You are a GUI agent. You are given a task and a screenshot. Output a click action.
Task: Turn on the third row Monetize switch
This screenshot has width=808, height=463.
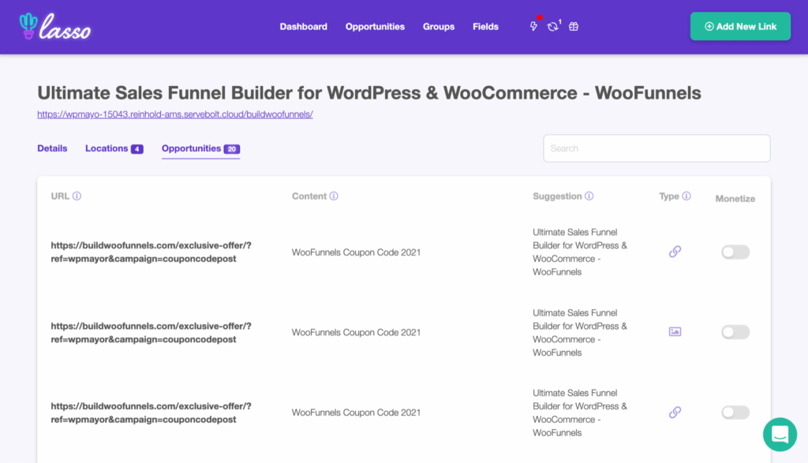point(735,412)
